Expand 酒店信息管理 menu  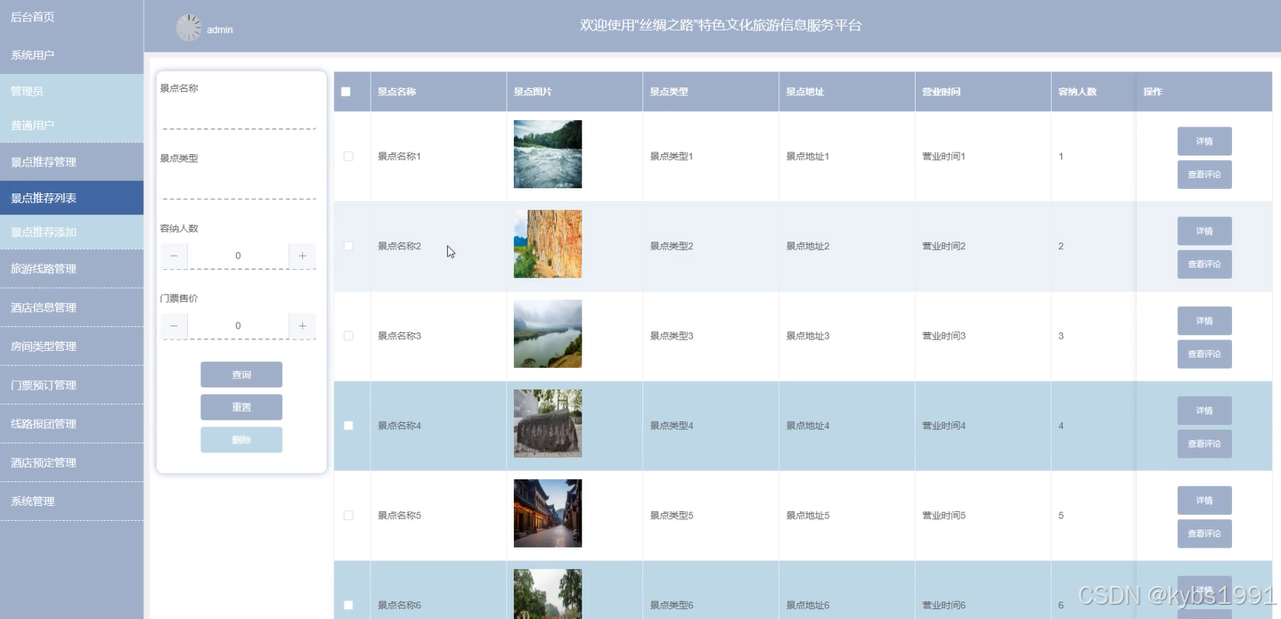71,307
